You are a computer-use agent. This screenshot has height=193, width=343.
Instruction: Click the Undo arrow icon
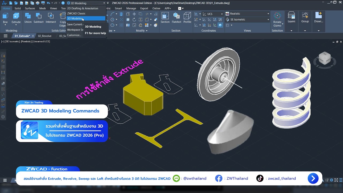click(48, 3)
